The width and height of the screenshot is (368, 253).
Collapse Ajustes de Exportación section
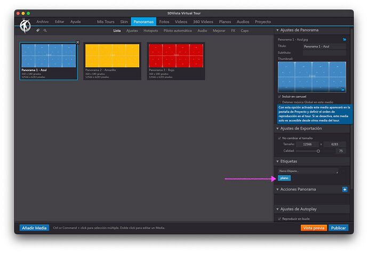[x=277, y=128]
